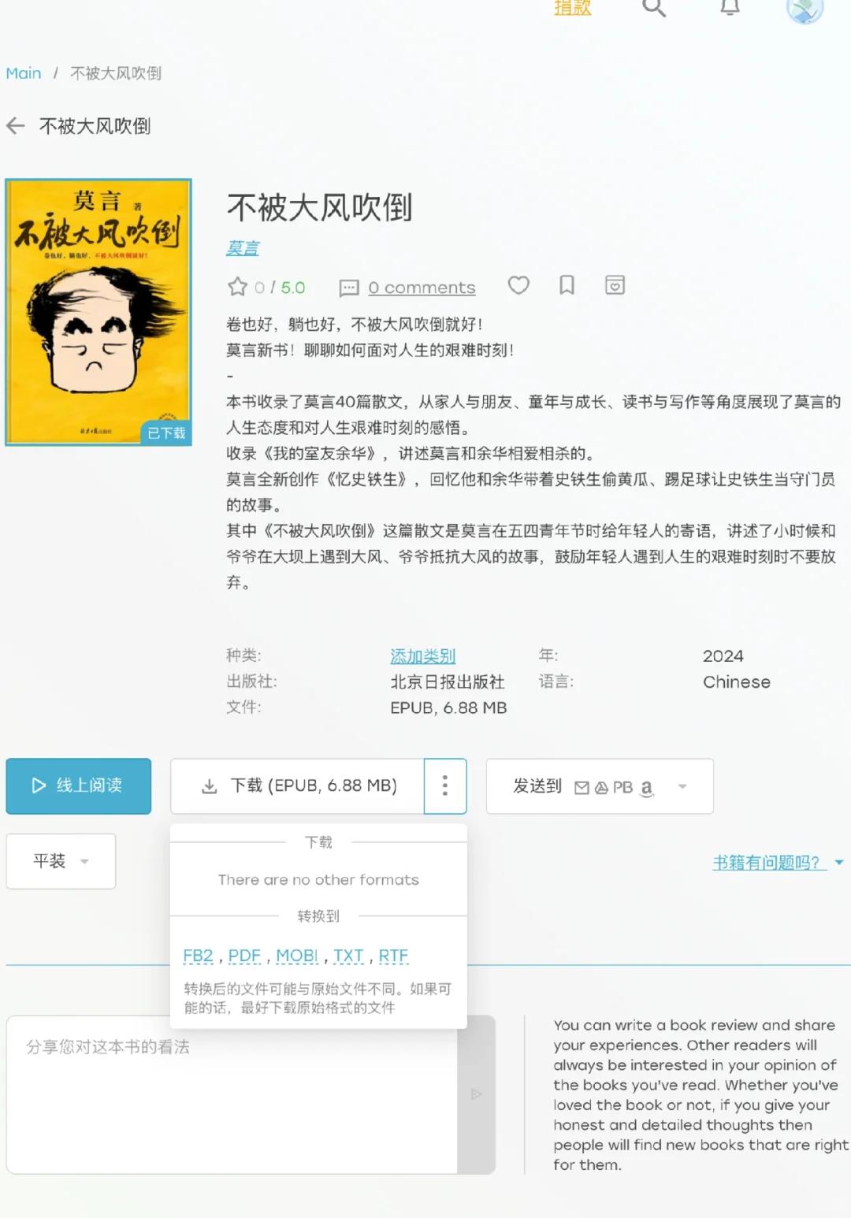Image resolution: width=851 pixels, height=1218 pixels.
Task: Convert to FB2 format
Action: tap(198, 956)
